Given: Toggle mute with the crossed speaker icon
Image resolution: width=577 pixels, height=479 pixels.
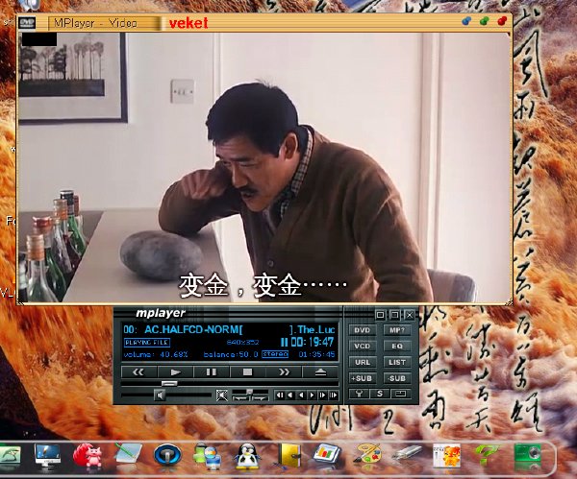Looking at the screenshot, I should click(x=222, y=395).
